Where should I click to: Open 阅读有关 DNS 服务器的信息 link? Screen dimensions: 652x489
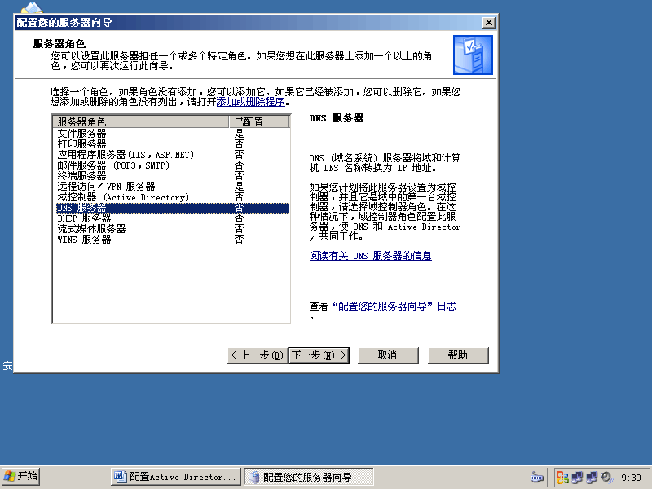click(x=370, y=255)
